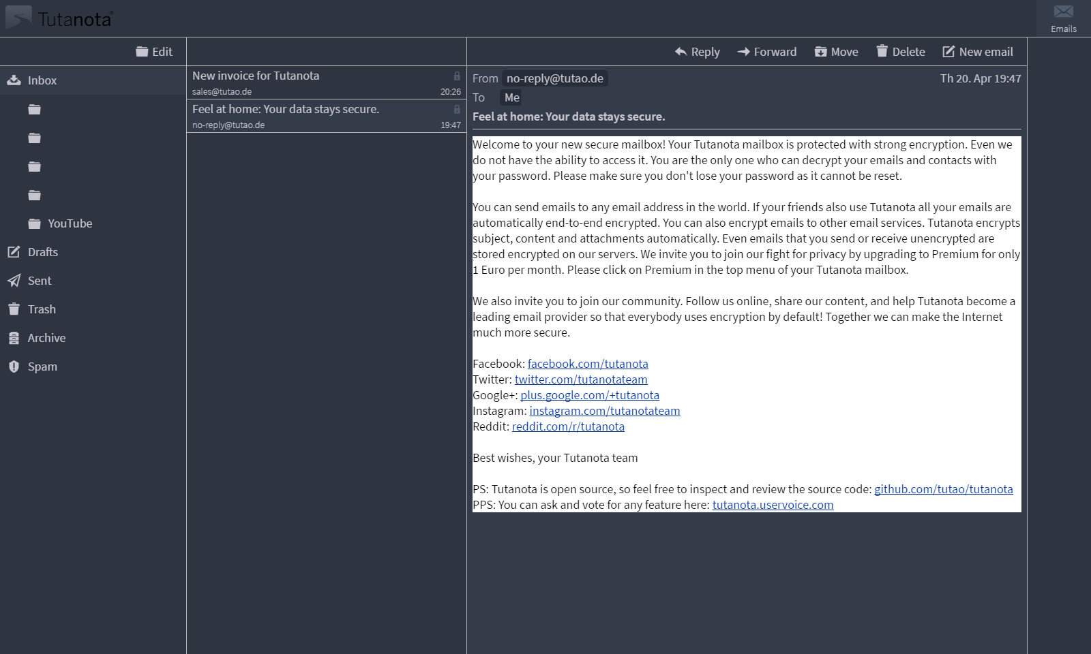
Task: Open the Trash folder
Action: tap(93, 309)
